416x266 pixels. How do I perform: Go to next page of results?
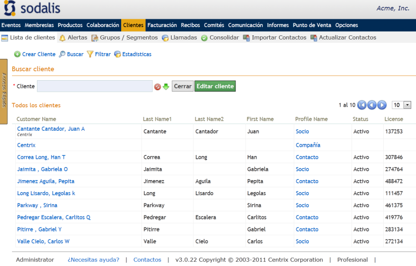[x=382, y=105]
